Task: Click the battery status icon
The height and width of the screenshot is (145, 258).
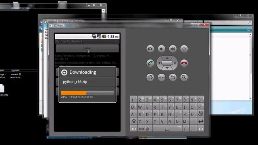Action: point(104,36)
